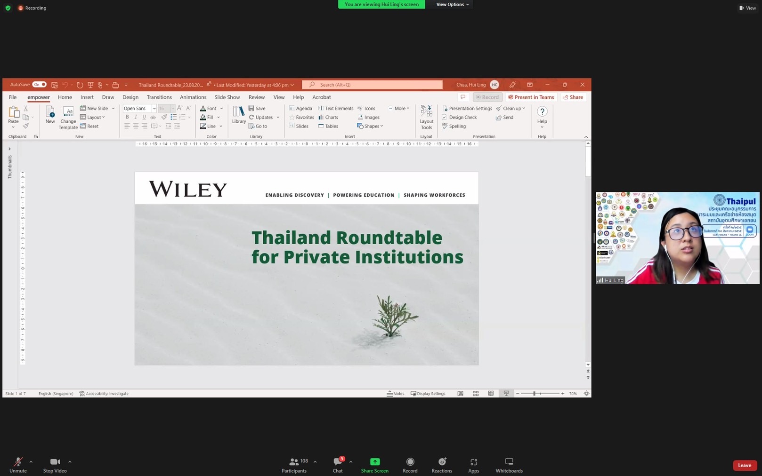Switch to the Design tab
762x476 pixels.
pos(130,97)
